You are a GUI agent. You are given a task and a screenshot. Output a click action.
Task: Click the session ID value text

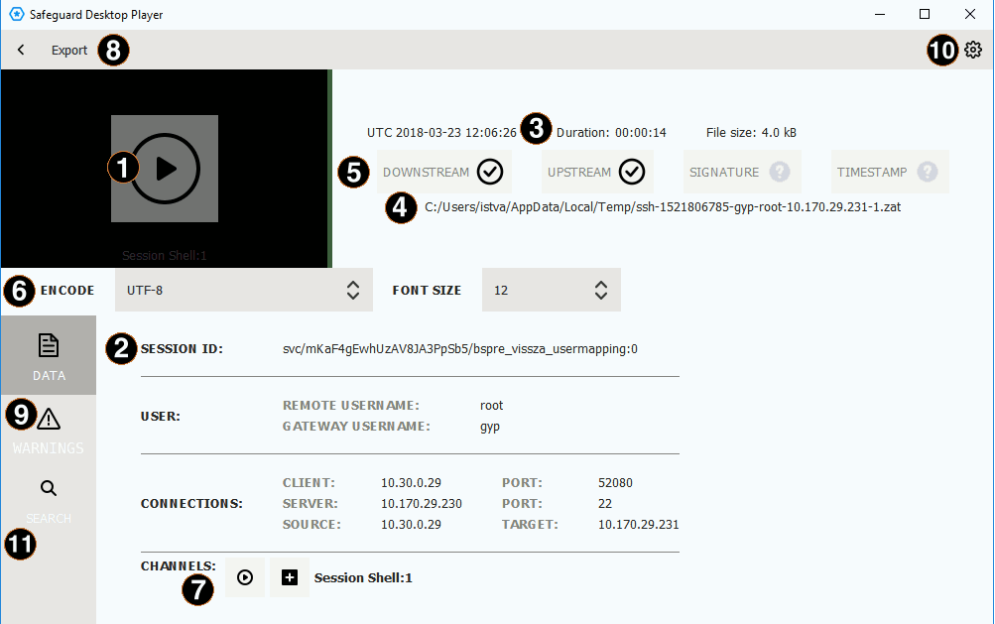tap(460, 349)
